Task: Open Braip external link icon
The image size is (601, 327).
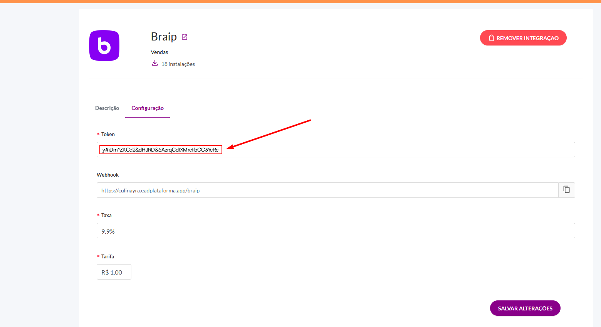Action: tap(185, 37)
